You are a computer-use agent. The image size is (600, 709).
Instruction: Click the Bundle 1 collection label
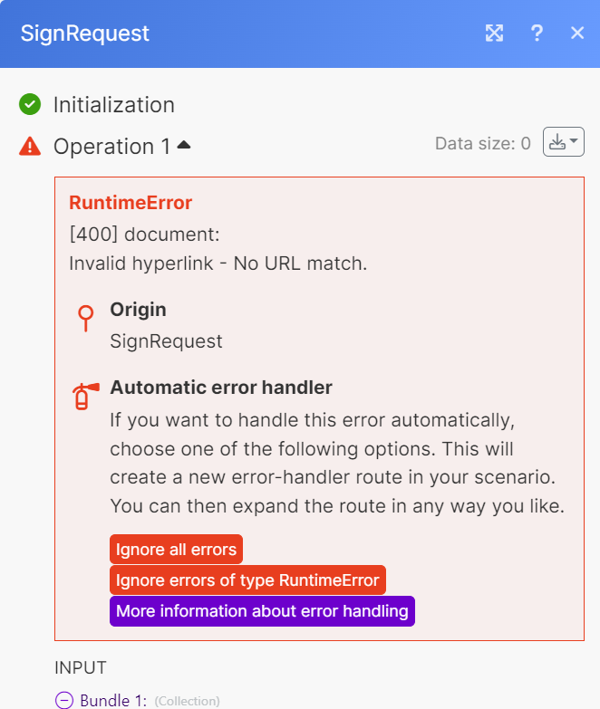tap(113, 700)
